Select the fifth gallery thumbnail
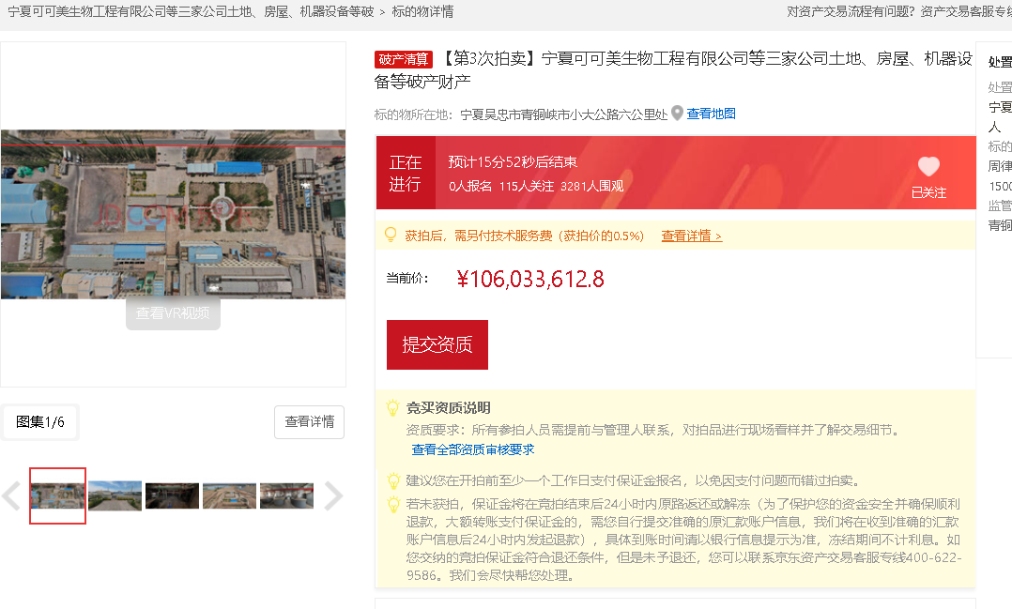Screen dimensions: 1012x609 tap(286, 495)
